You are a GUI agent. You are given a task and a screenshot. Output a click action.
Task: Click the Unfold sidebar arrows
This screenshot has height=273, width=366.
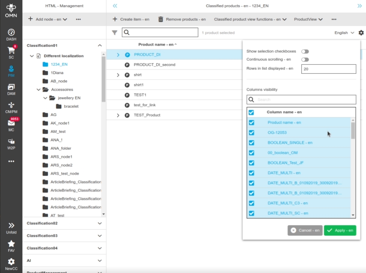pos(11,225)
